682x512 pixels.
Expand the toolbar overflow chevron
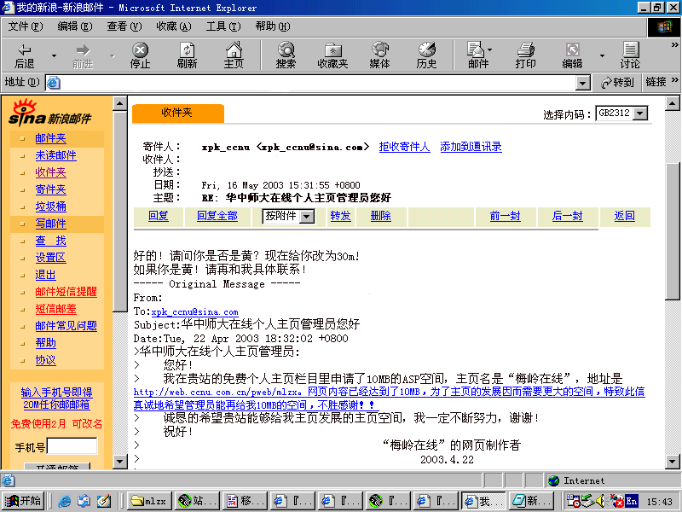tap(674, 45)
